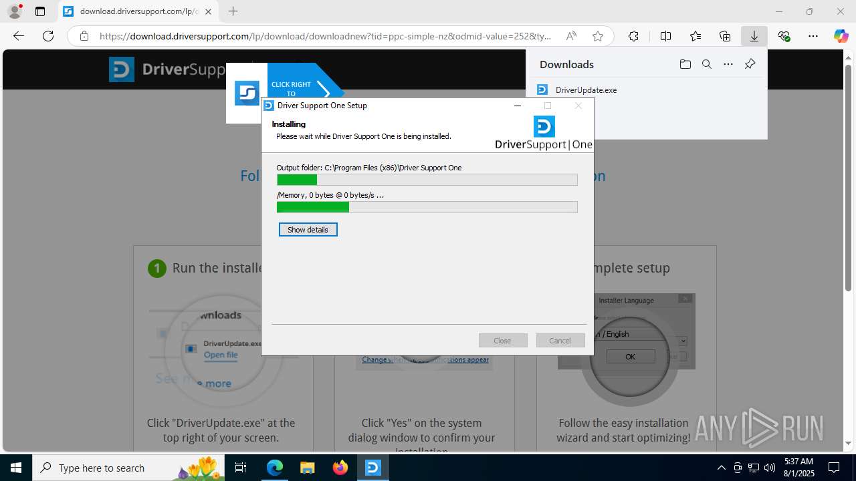The height and width of the screenshot is (481, 856).
Task: Open the Windows Start menu
Action: coord(16,468)
